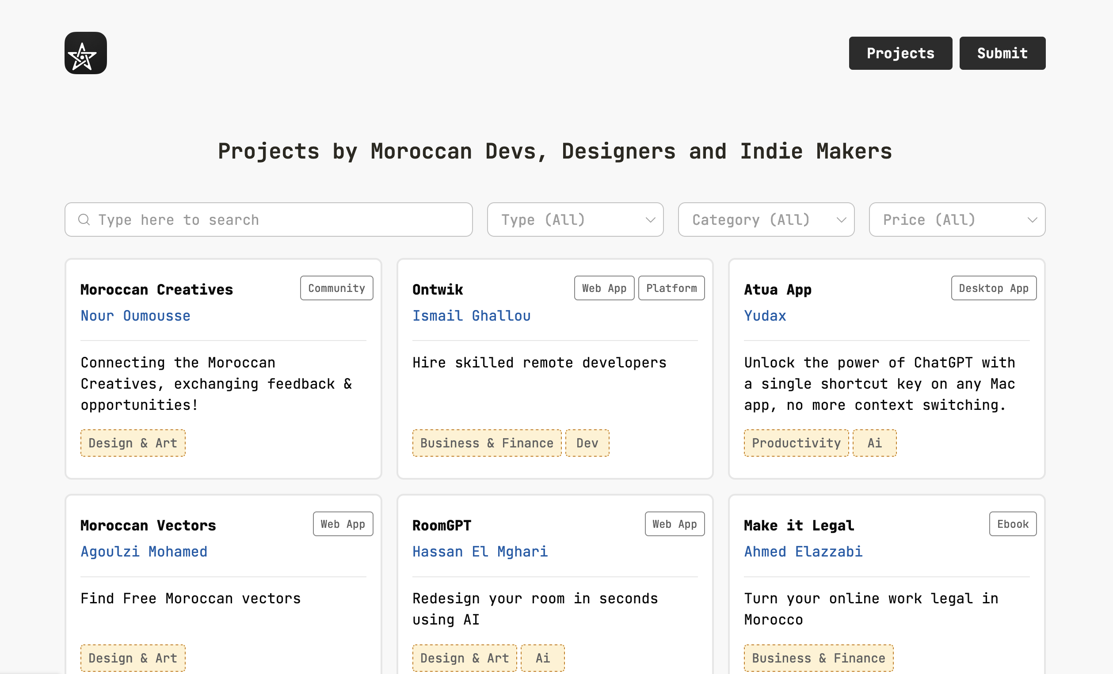Visit author Hassan El Mghari's link
Image resolution: width=1113 pixels, height=674 pixels.
point(480,552)
